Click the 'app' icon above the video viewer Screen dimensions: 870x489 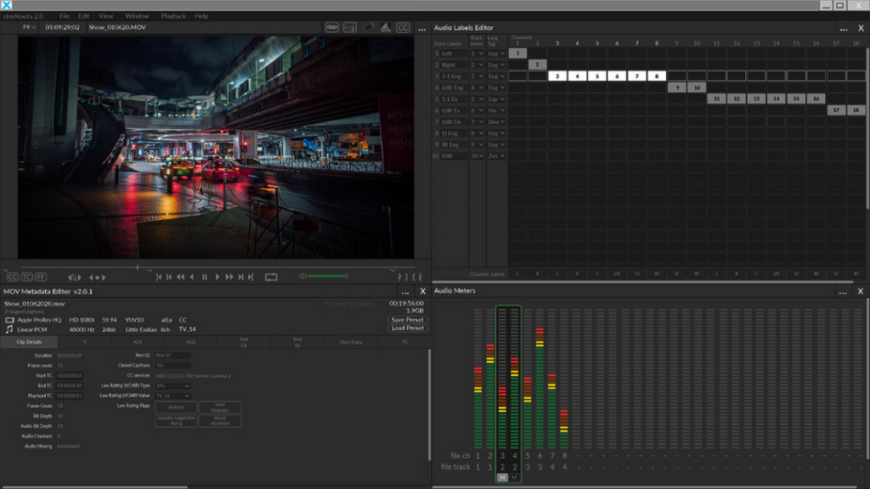331,27
